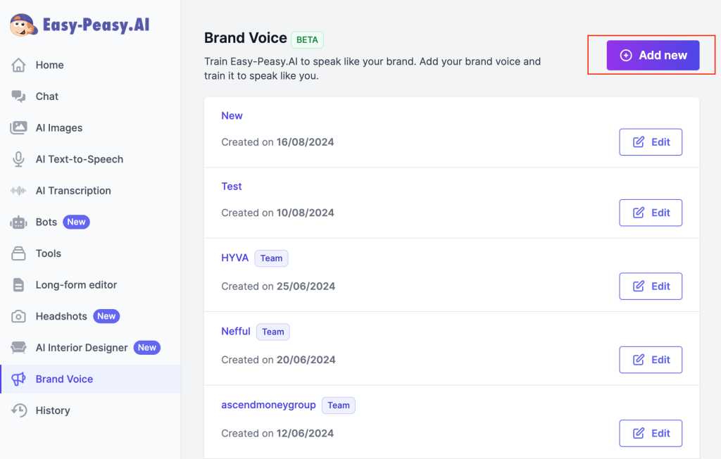Image resolution: width=721 pixels, height=459 pixels.
Task: Select Brand Voice in the sidebar
Action: click(x=64, y=379)
